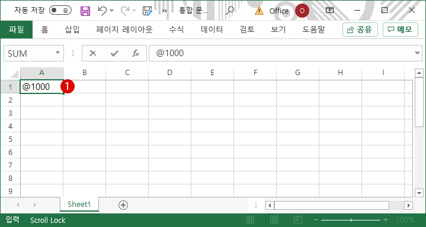
Task: Open the 도움말 tab
Action: click(313, 30)
